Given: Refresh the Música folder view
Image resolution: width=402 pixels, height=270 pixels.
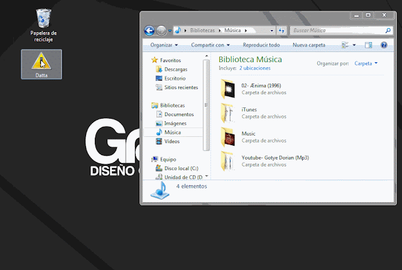Looking at the screenshot, I should pos(281,31).
